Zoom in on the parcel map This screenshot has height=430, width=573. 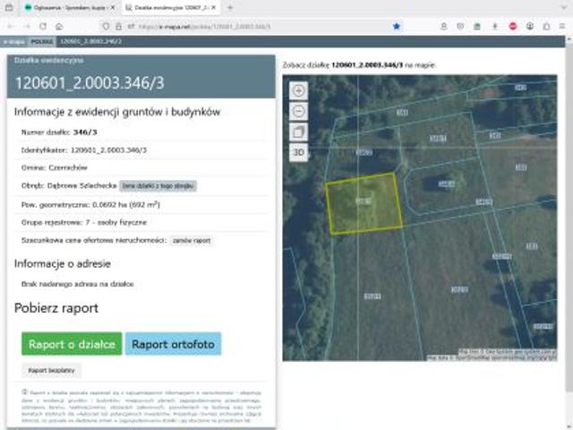(x=299, y=90)
